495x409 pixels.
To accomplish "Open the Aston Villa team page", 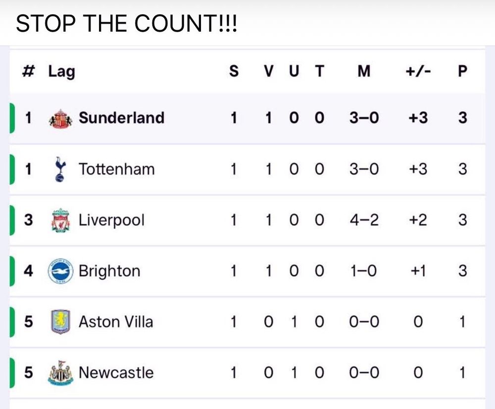I will pyautogui.click(x=116, y=322).
